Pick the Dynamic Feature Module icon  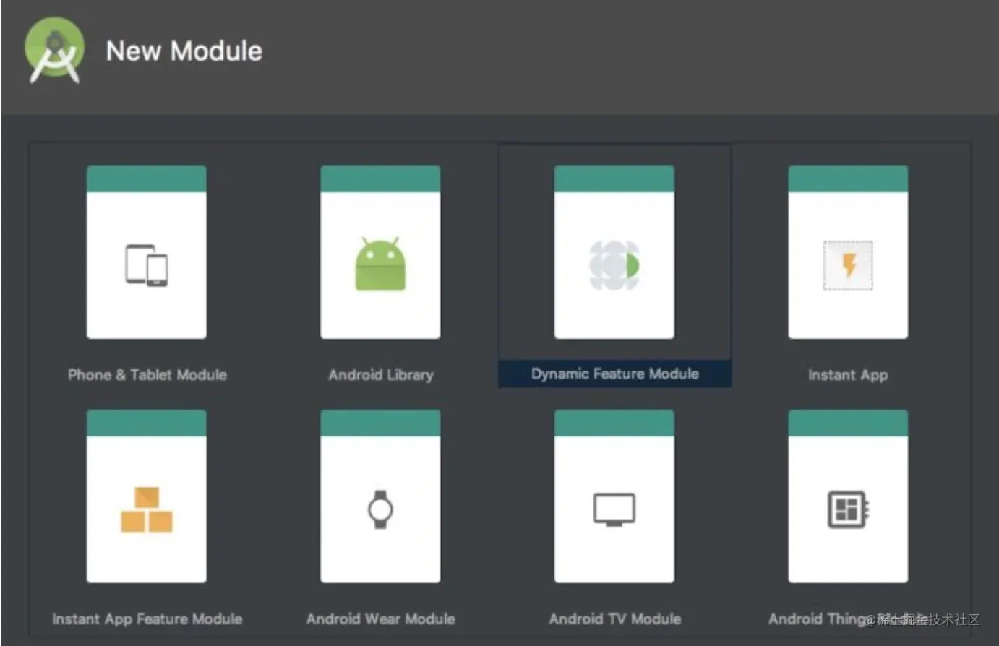614,265
